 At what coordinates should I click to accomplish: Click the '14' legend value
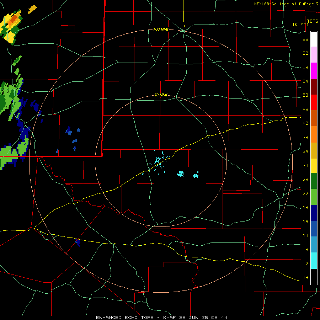point(305,222)
